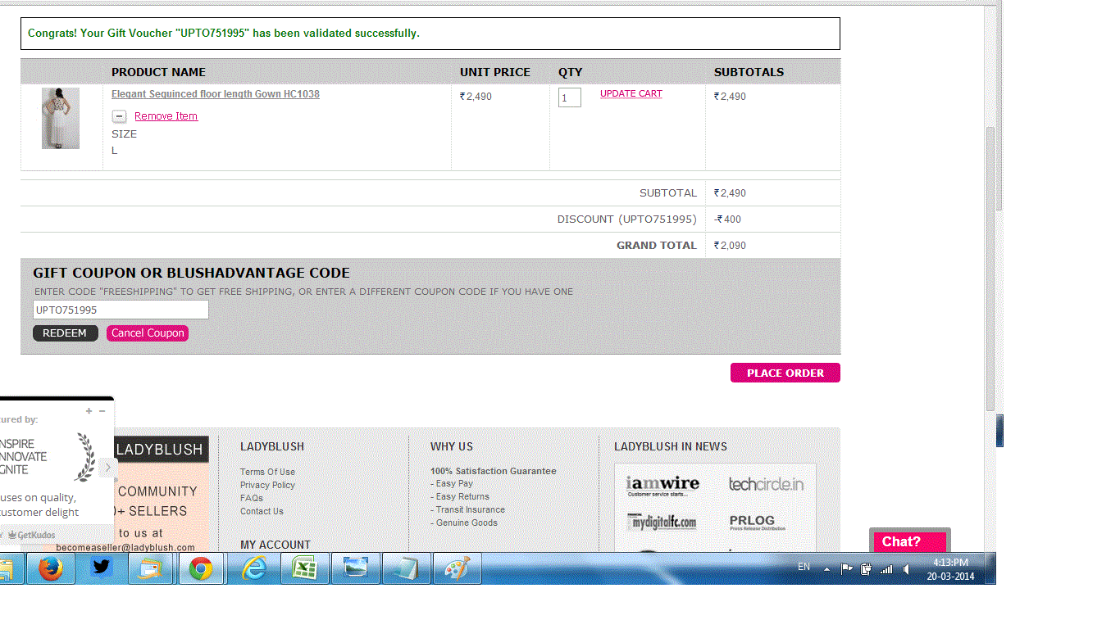Click the network signal icon in tray

886,568
